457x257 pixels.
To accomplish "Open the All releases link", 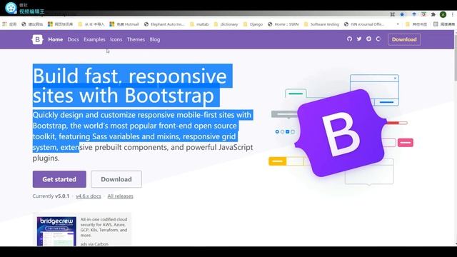I will (121, 196).
